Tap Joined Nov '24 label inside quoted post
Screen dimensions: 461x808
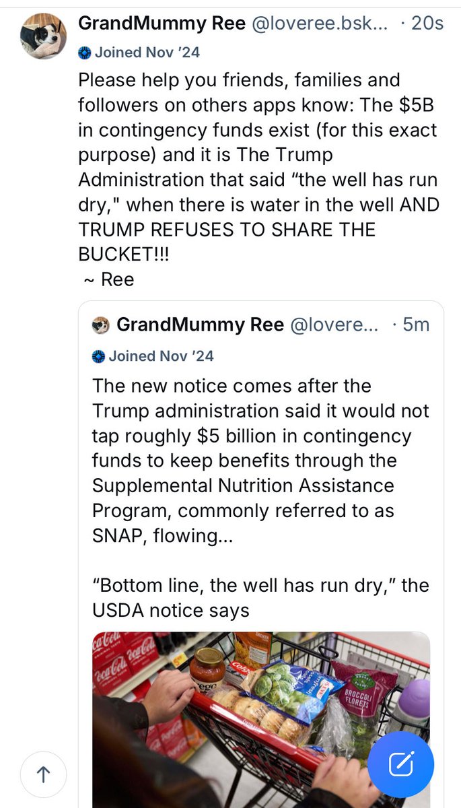161,356
